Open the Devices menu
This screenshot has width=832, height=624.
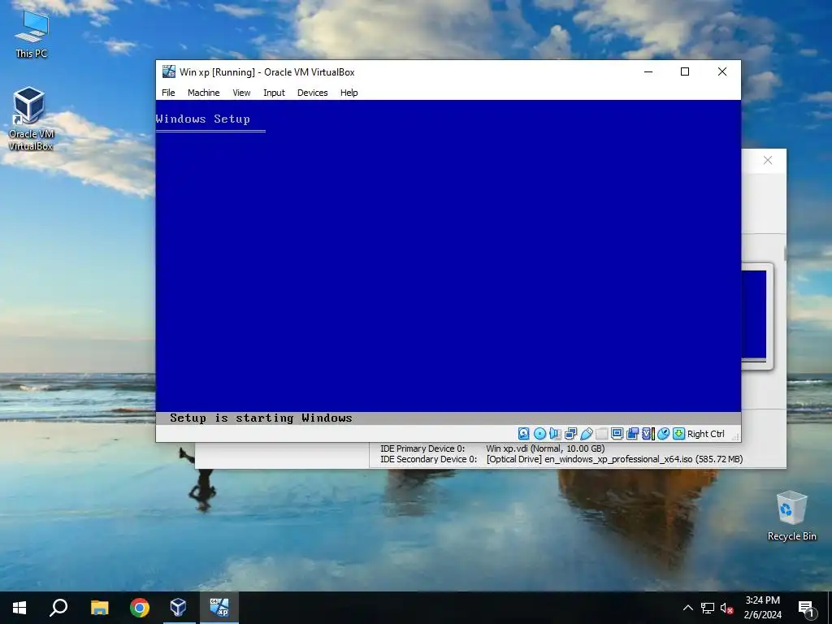click(312, 93)
